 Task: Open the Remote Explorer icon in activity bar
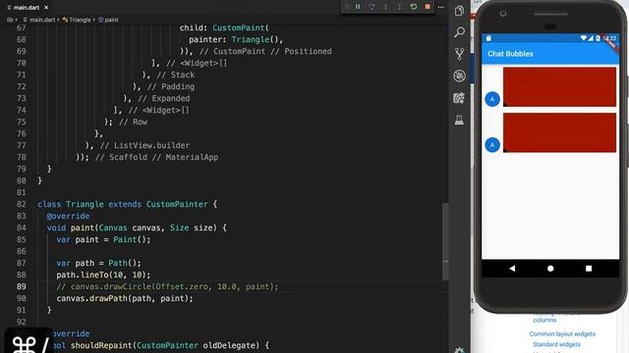click(x=459, y=98)
